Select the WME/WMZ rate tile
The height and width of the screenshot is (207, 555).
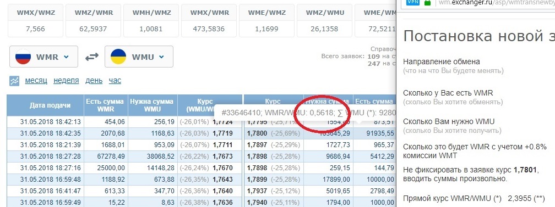tap(267, 20)
